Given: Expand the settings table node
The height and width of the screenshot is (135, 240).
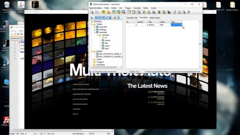Looking at the screenshot, I should pos(94,30).
